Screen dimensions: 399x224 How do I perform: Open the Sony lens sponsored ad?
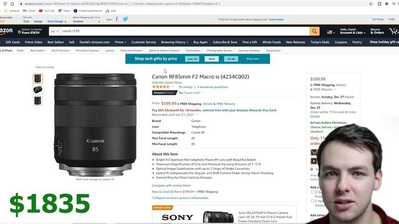224,215
